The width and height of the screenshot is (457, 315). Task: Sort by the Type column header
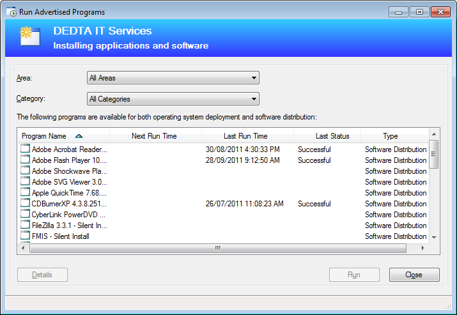pos(395,136)
